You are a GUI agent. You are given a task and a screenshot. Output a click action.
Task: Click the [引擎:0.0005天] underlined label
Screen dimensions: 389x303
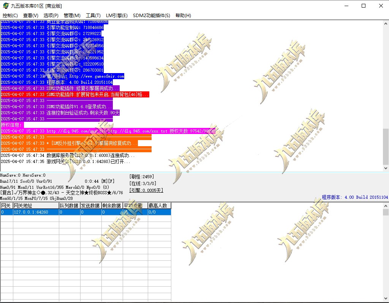coord(146,190)
